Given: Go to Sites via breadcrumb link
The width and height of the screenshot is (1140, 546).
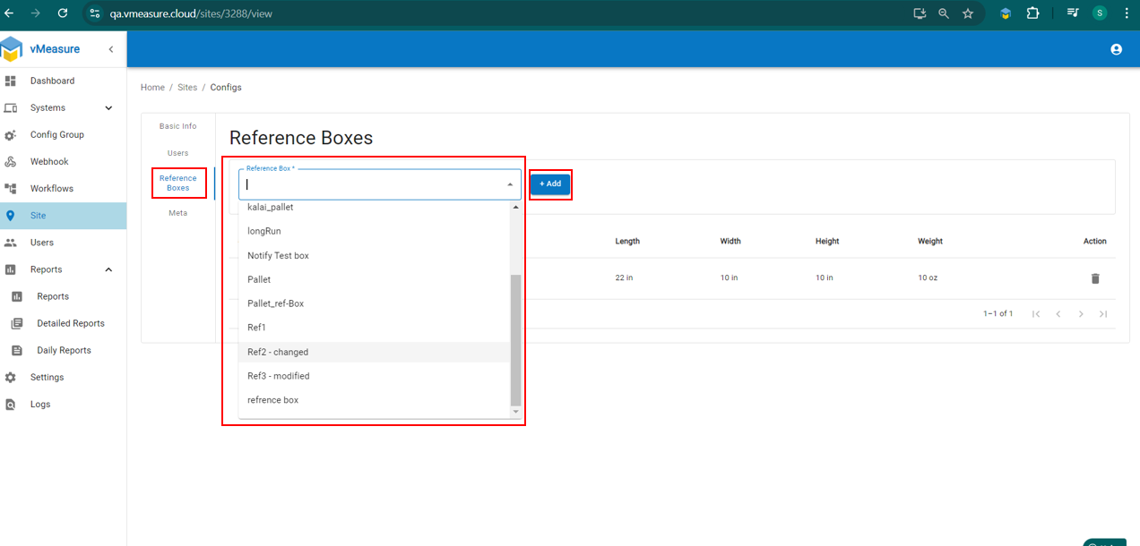Looking at the screenshot, I should pyautogui.click(x=187, y=88).
